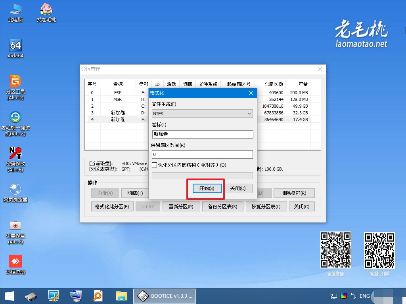Click the 卷标 column header
The image size is (406, 304).
tap(118, 84)
